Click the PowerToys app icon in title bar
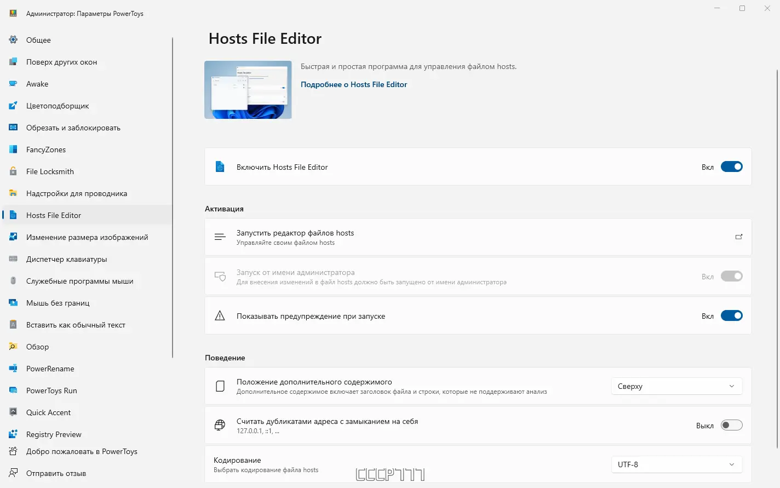This screenshot has width=780, height=488. coord(13,13)
